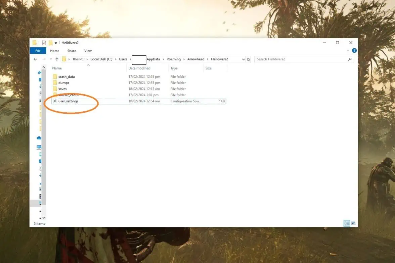
Task: Click the crash_data folder icon
Action: (55, 76)
